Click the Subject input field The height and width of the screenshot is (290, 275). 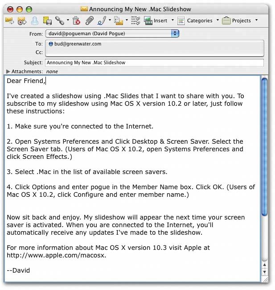point(154,63)
